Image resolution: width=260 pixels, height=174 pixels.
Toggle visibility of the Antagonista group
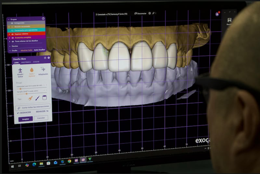[x=12, y=23]
